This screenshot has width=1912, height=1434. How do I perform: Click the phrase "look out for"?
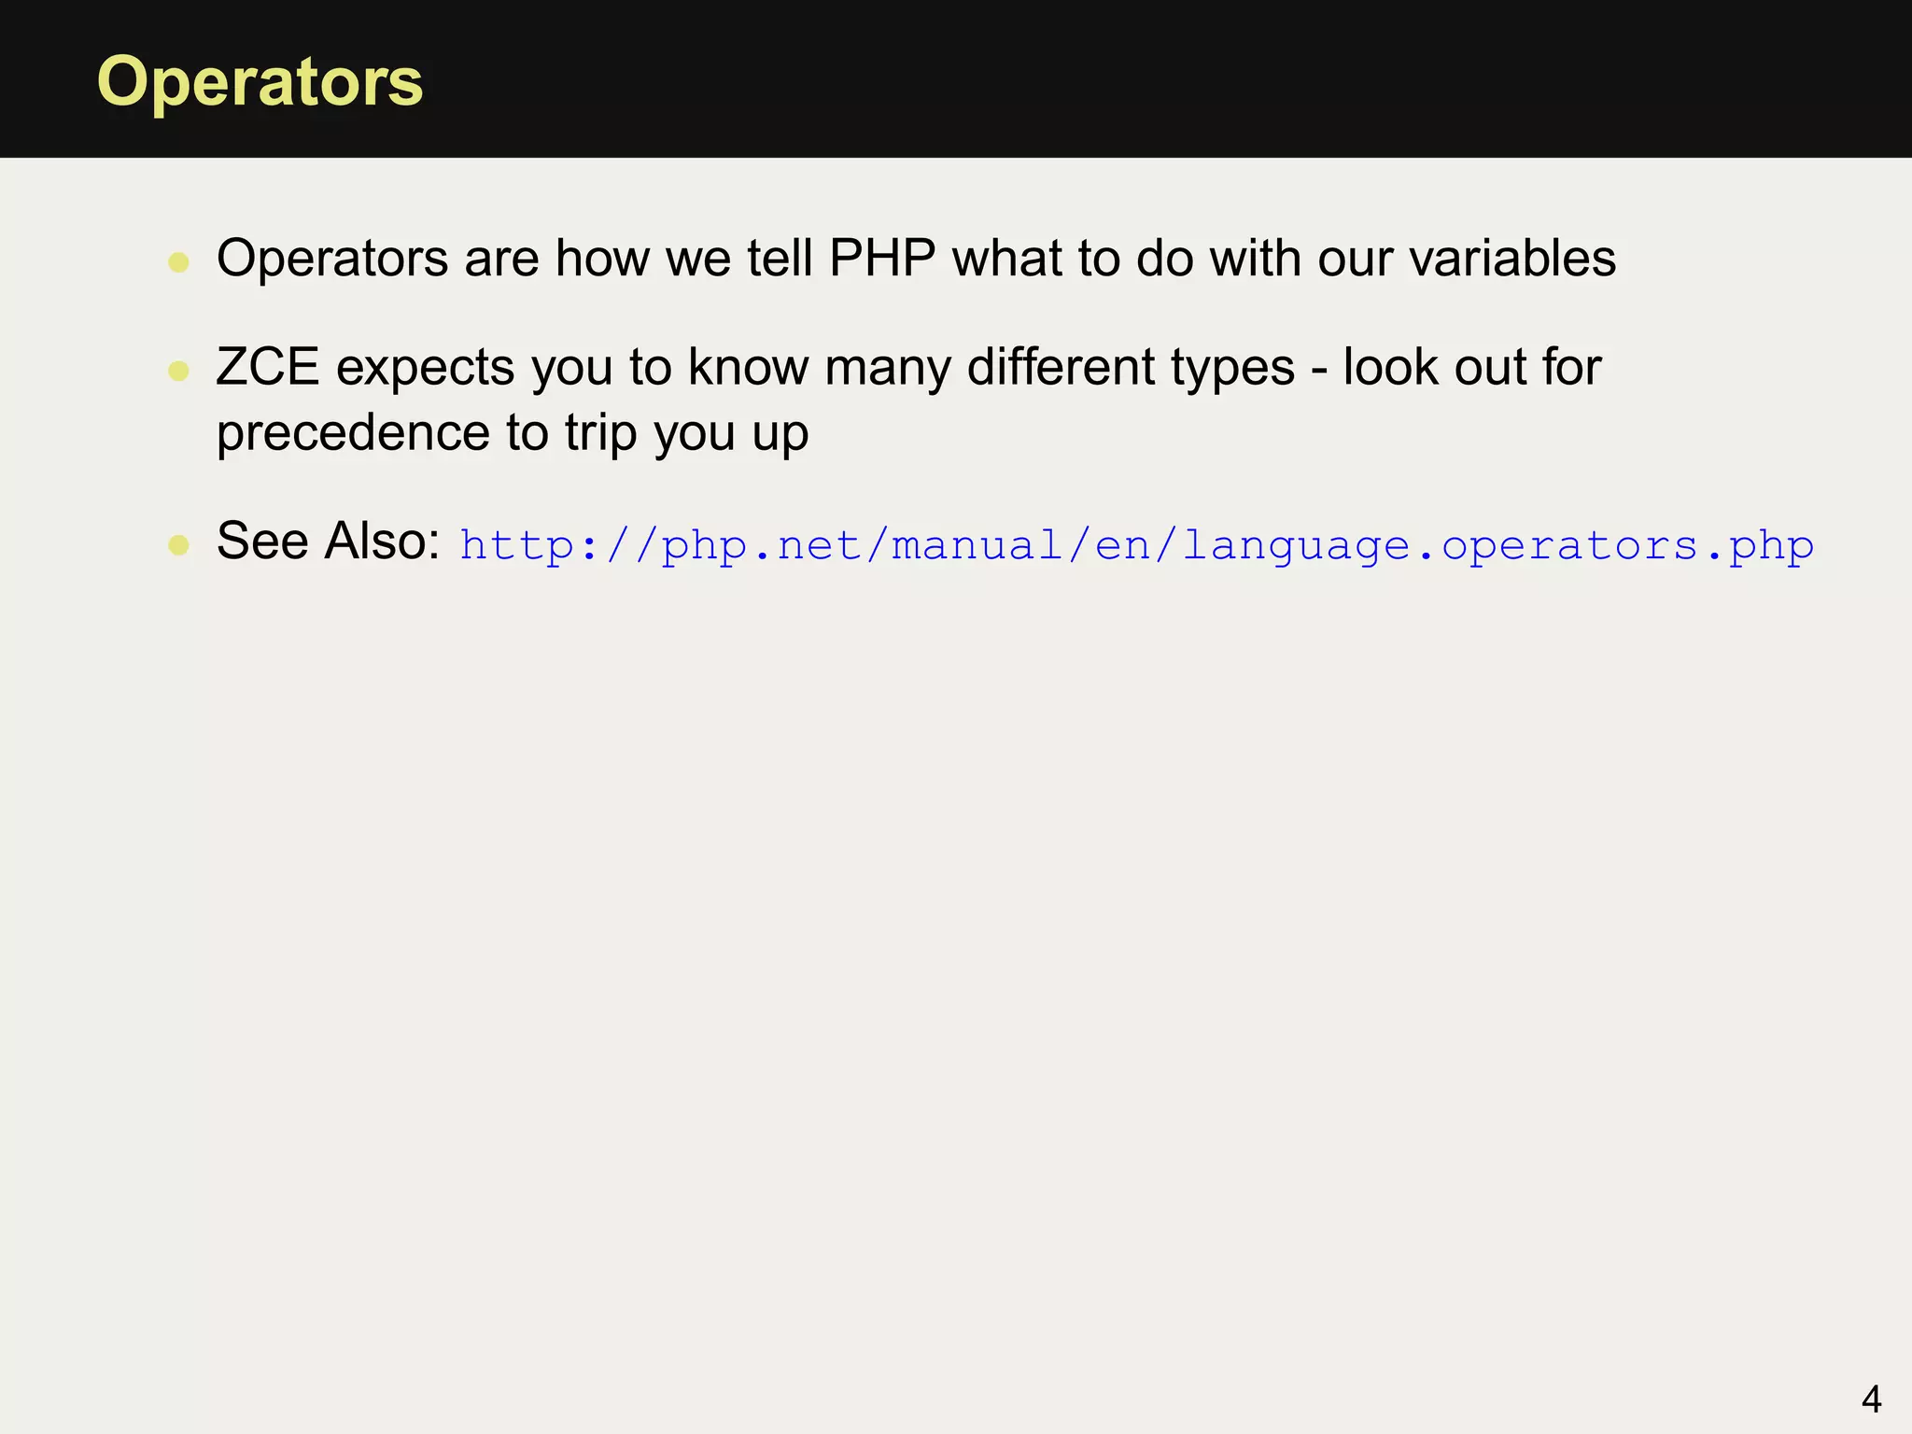coord(1472,367)
